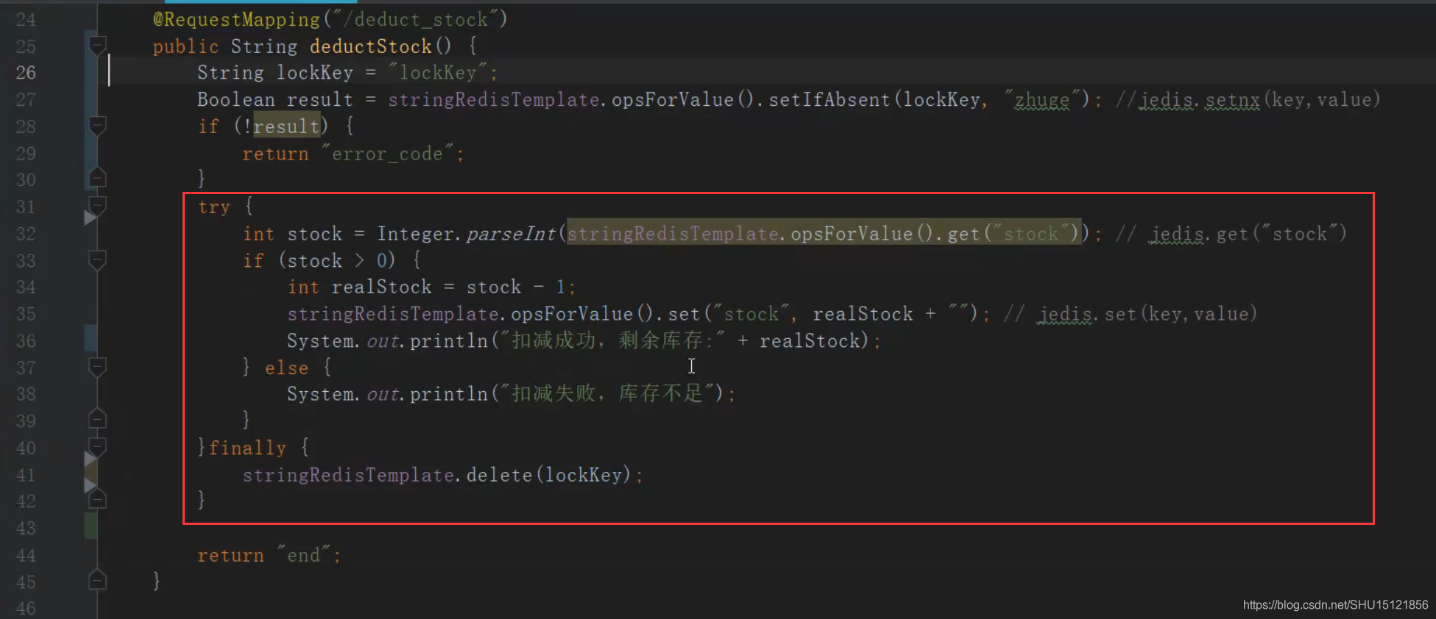
Task: Click the "扣减失败，库存不足" string
Action: (607, 394)
